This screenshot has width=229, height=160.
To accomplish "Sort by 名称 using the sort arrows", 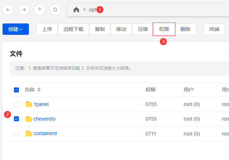I will pyautogui.click(x=39, y=90).
